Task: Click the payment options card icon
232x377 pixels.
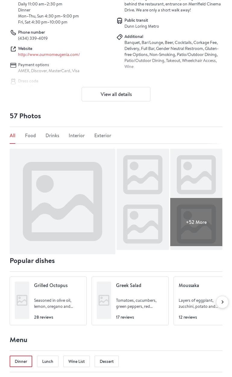Action: point(13,65)
